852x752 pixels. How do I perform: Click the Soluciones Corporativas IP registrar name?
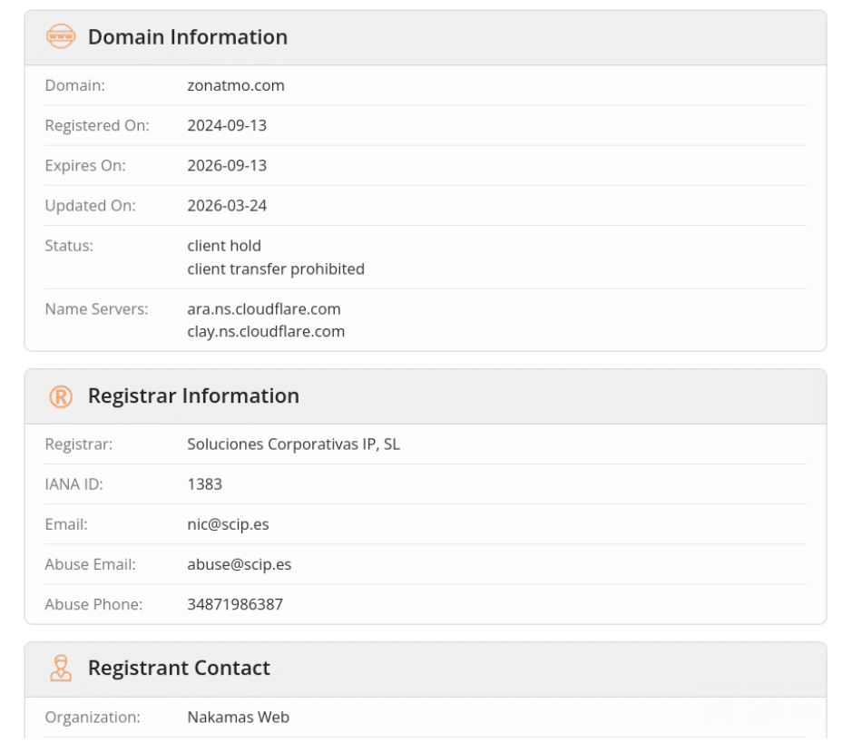[x=294, y=444]
